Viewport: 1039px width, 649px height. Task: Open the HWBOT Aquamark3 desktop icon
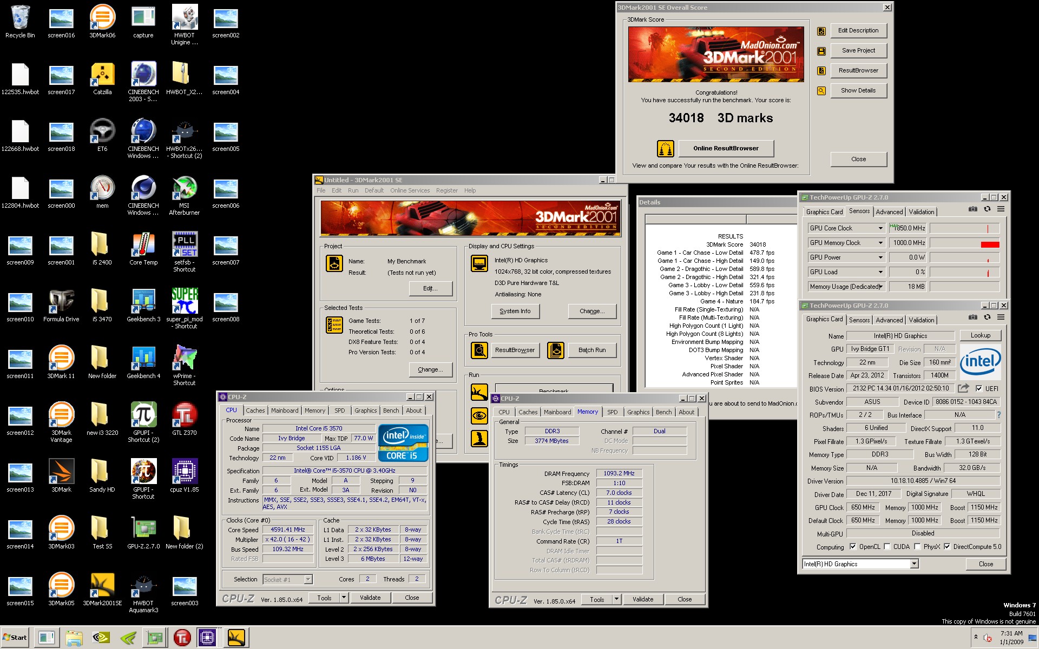coord(143,593)
